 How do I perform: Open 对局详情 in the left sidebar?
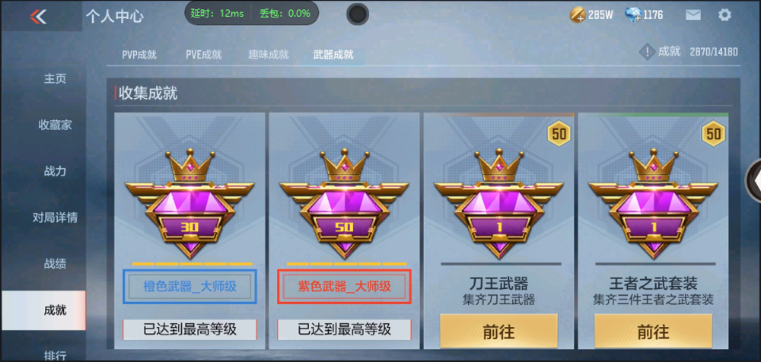56,218
